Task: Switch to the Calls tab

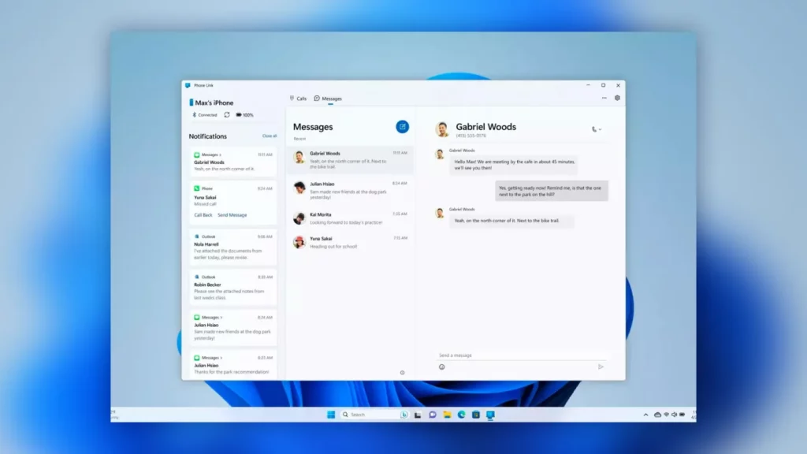Action: click(299, 99)
